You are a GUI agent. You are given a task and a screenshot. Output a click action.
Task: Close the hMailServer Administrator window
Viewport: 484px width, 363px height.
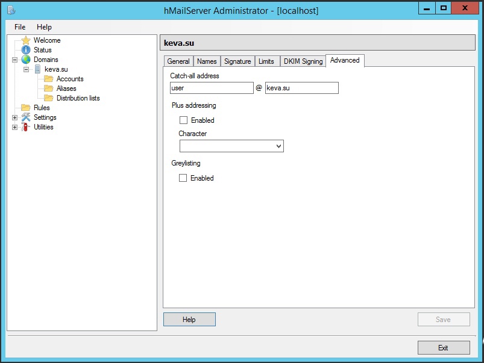click(465, 8)
